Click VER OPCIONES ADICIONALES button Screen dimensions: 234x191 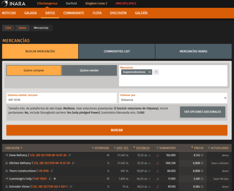[203, 112]
